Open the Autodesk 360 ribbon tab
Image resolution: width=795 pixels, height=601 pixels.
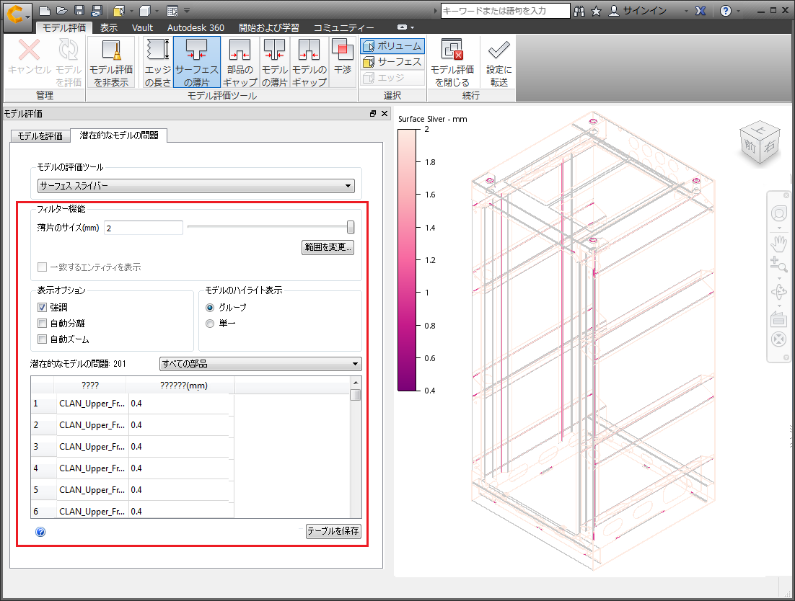click(x=196, y=28)
